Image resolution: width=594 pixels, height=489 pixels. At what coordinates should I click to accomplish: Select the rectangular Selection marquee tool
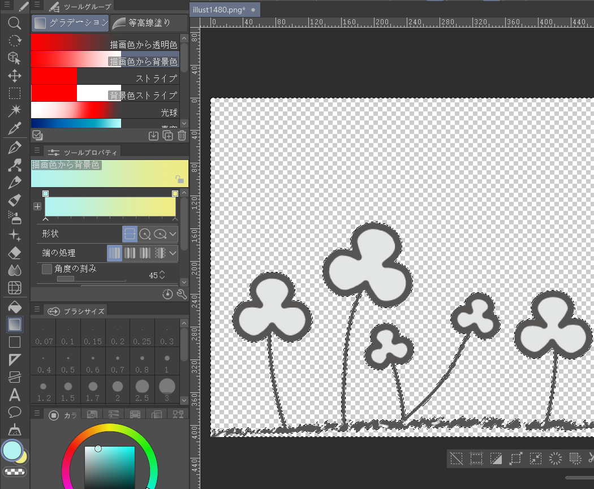(14, 93)
